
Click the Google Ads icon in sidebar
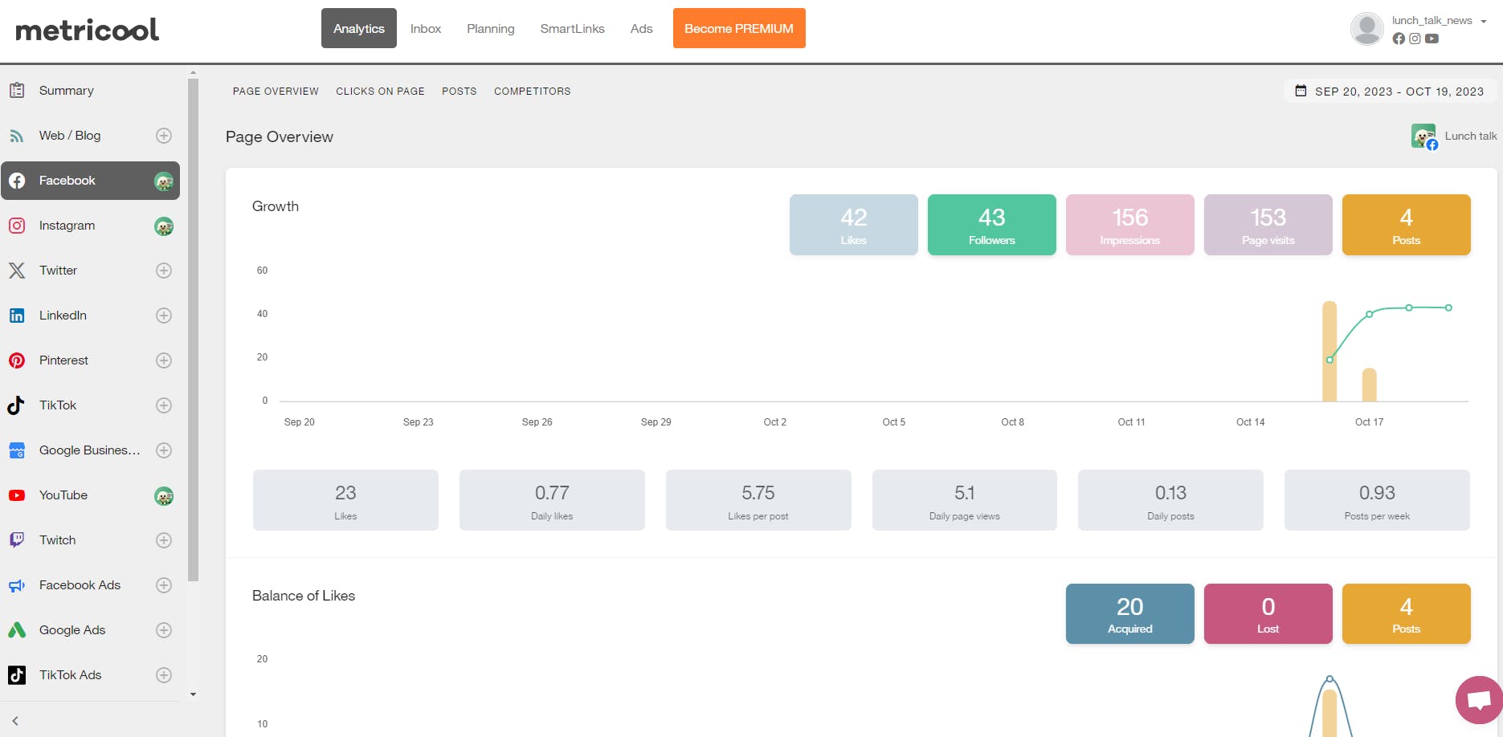click(x=17, y=630)
